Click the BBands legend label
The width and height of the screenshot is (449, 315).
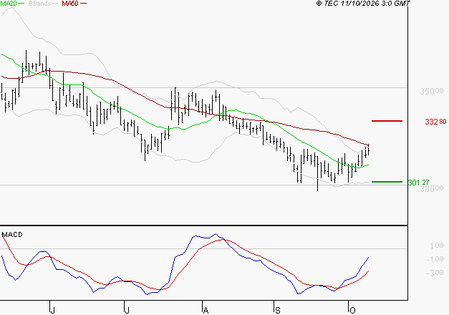pos(40,4)
